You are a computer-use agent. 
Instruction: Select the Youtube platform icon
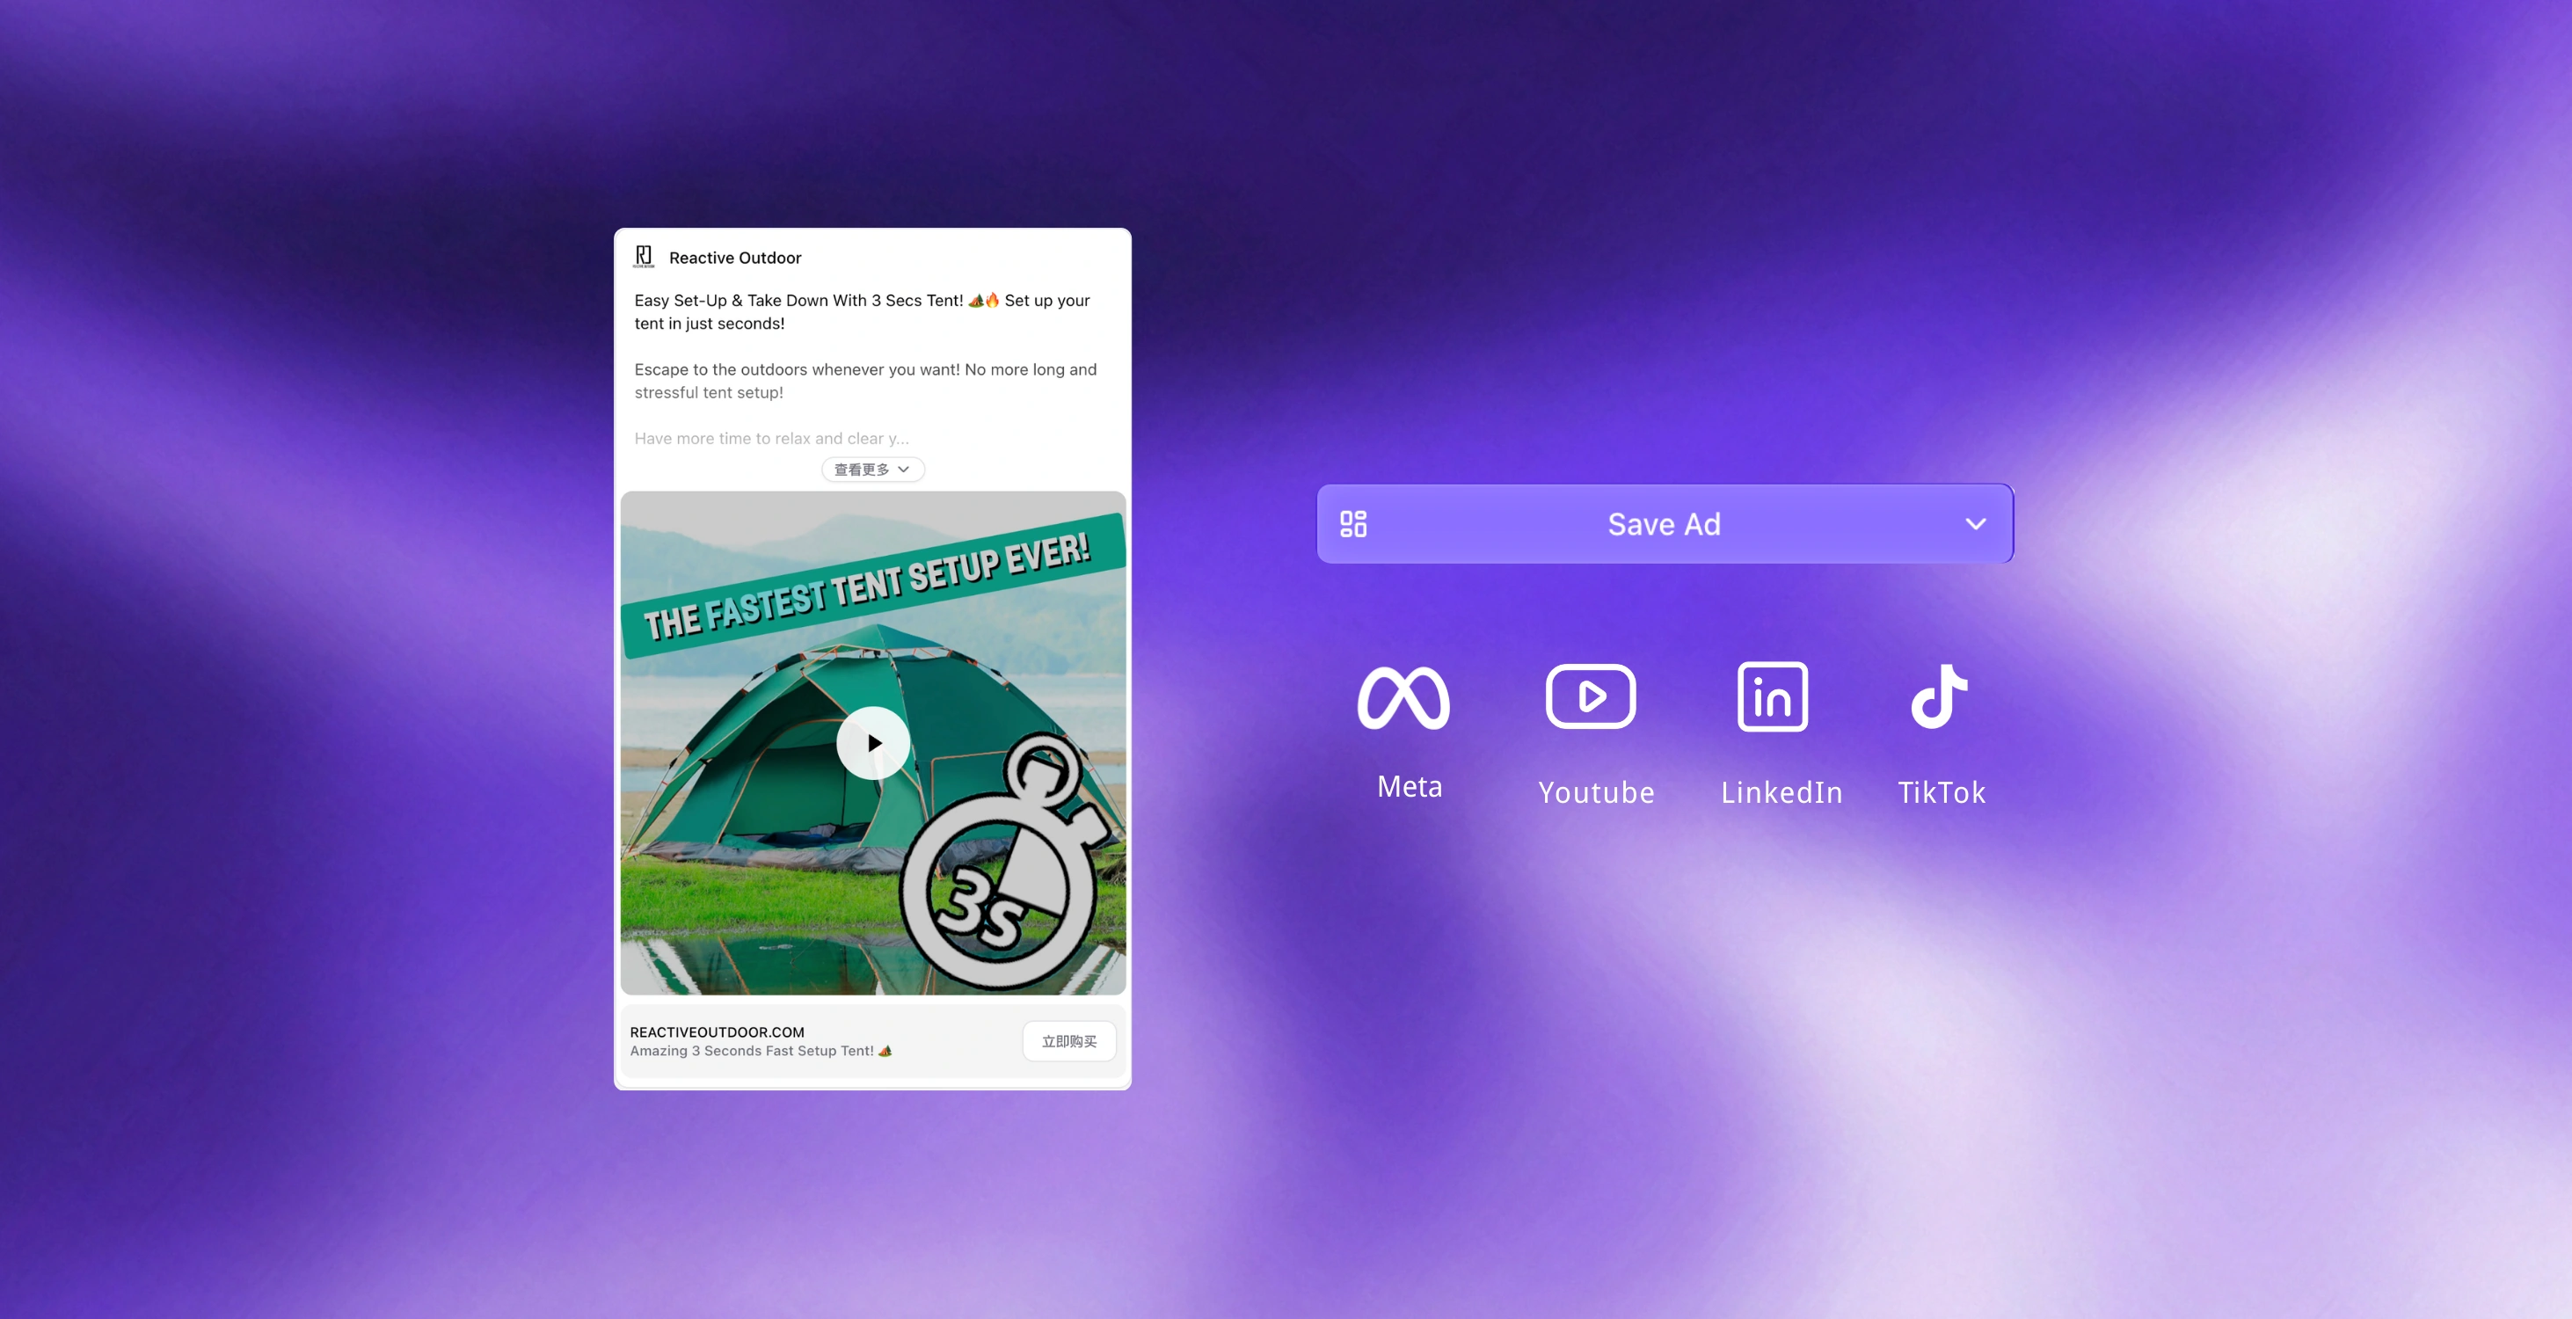1591,696
